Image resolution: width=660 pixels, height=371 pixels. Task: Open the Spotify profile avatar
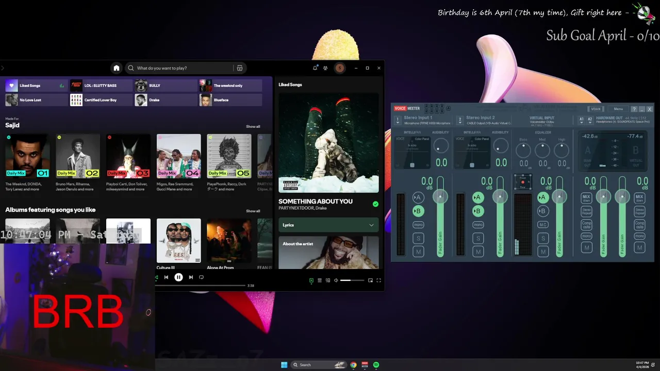coord(339,68)
